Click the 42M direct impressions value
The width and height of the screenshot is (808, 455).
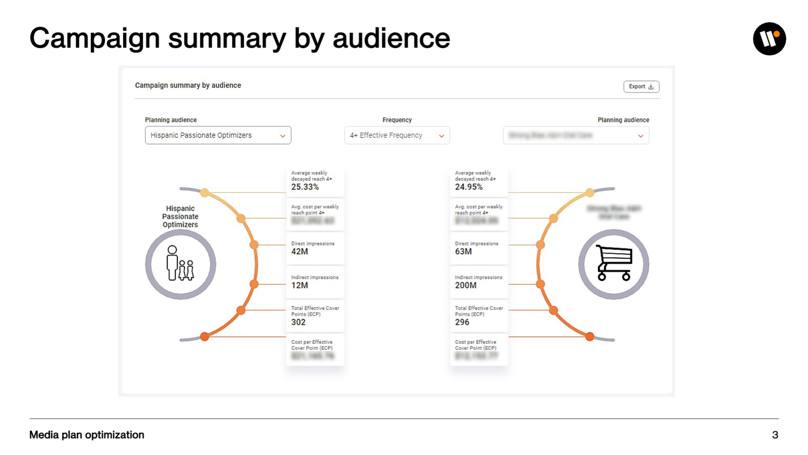[299, 251]
